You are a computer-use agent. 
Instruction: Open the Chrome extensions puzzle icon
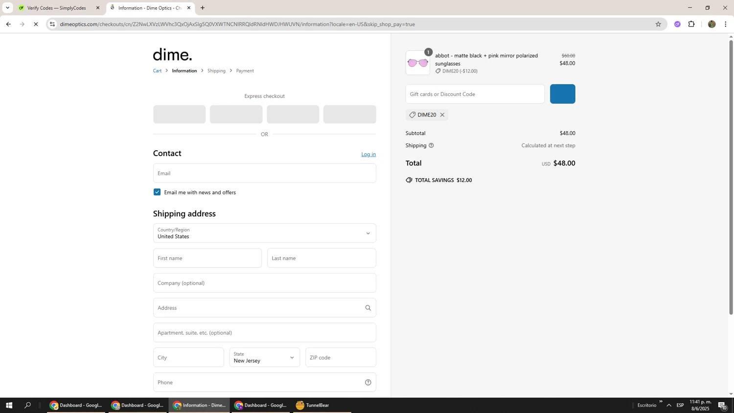click(691, 24)
